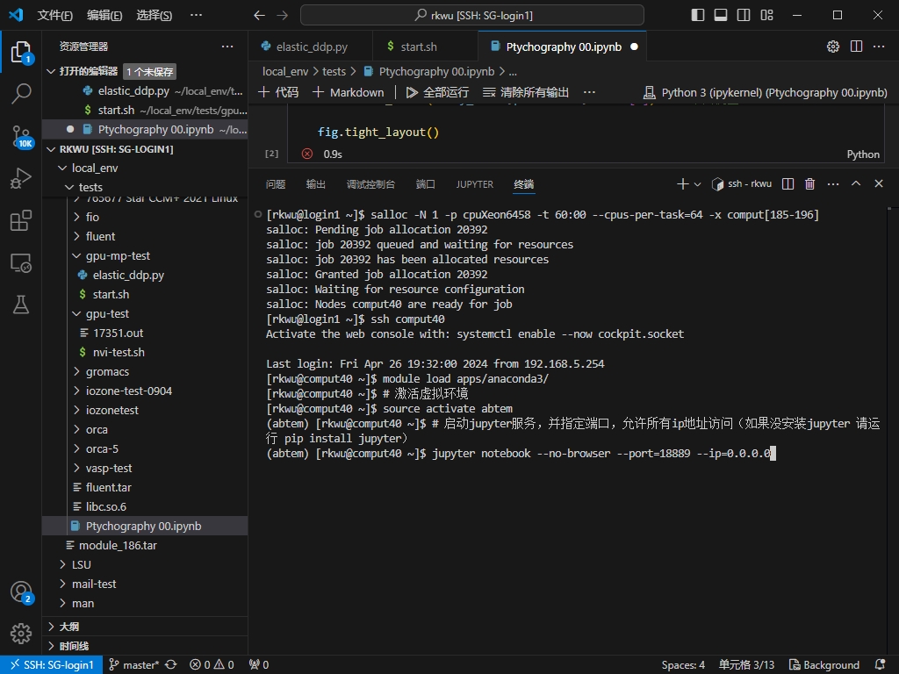Open Remote Explorer view

tap(21, 263)
